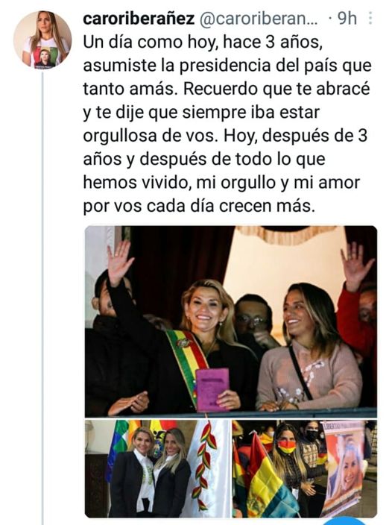Click the tweet text starting 'Un día como hoy'
This screenshot has height=525, width=392.
point(227,124)
